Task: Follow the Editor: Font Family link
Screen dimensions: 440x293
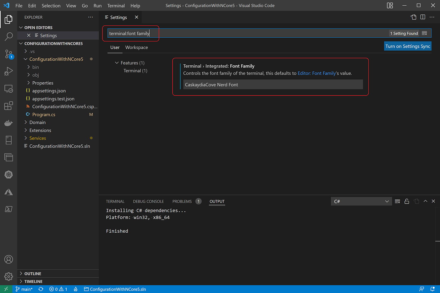Action: pos(316,73)
